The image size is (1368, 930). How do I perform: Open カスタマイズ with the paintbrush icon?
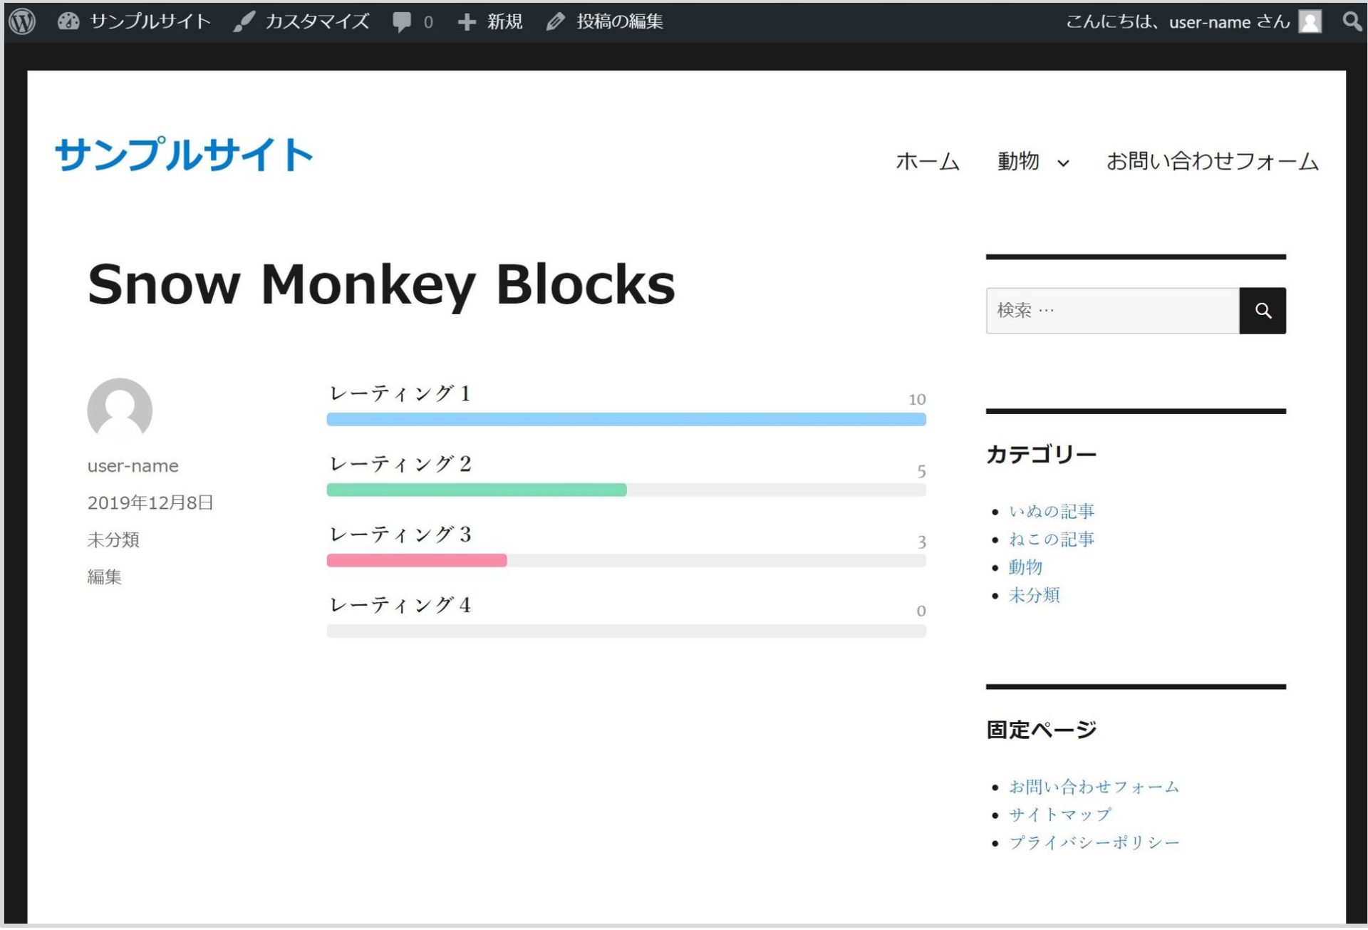tap(242, 21)
